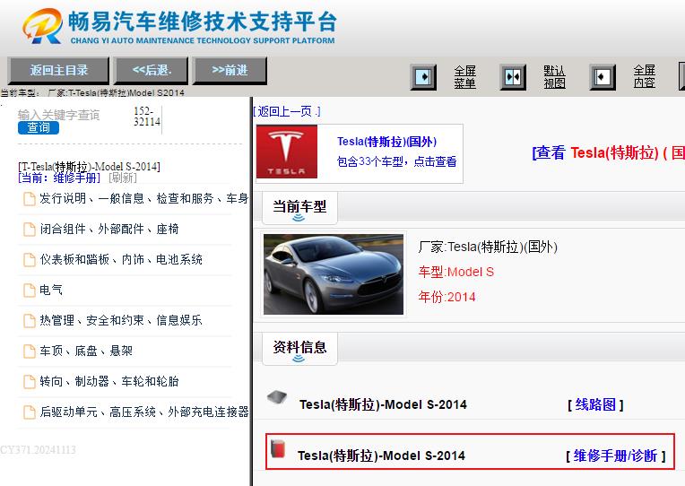The height and width of the screenshot is (486, 685).
Task: Click page icon next to 转向、制动器
Action: tap(30, 382)
